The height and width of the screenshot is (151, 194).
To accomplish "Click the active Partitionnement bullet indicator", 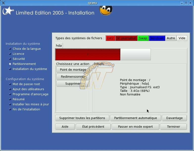I will [x=10, y=64].
